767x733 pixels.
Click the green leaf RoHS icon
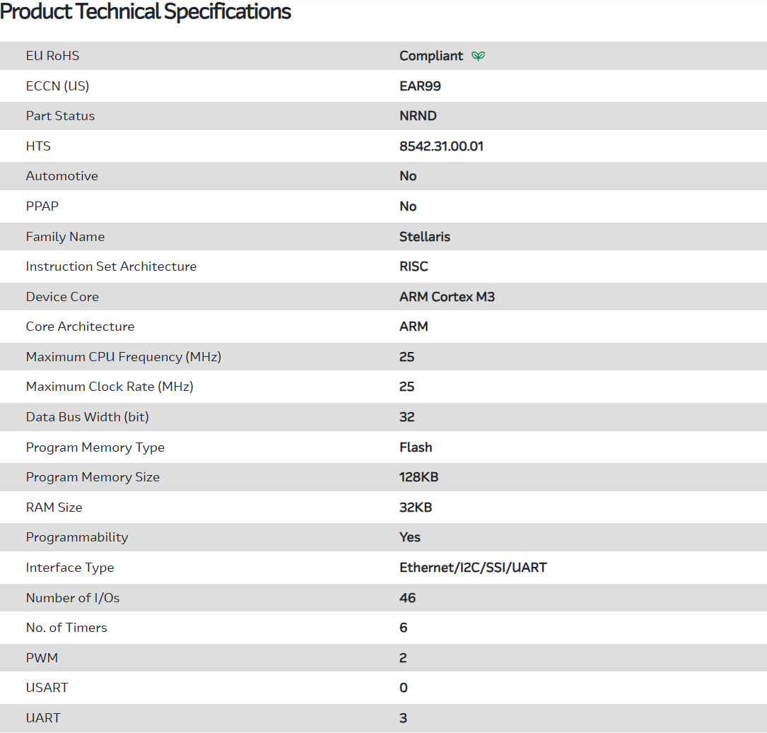click(x=479, y=56)
